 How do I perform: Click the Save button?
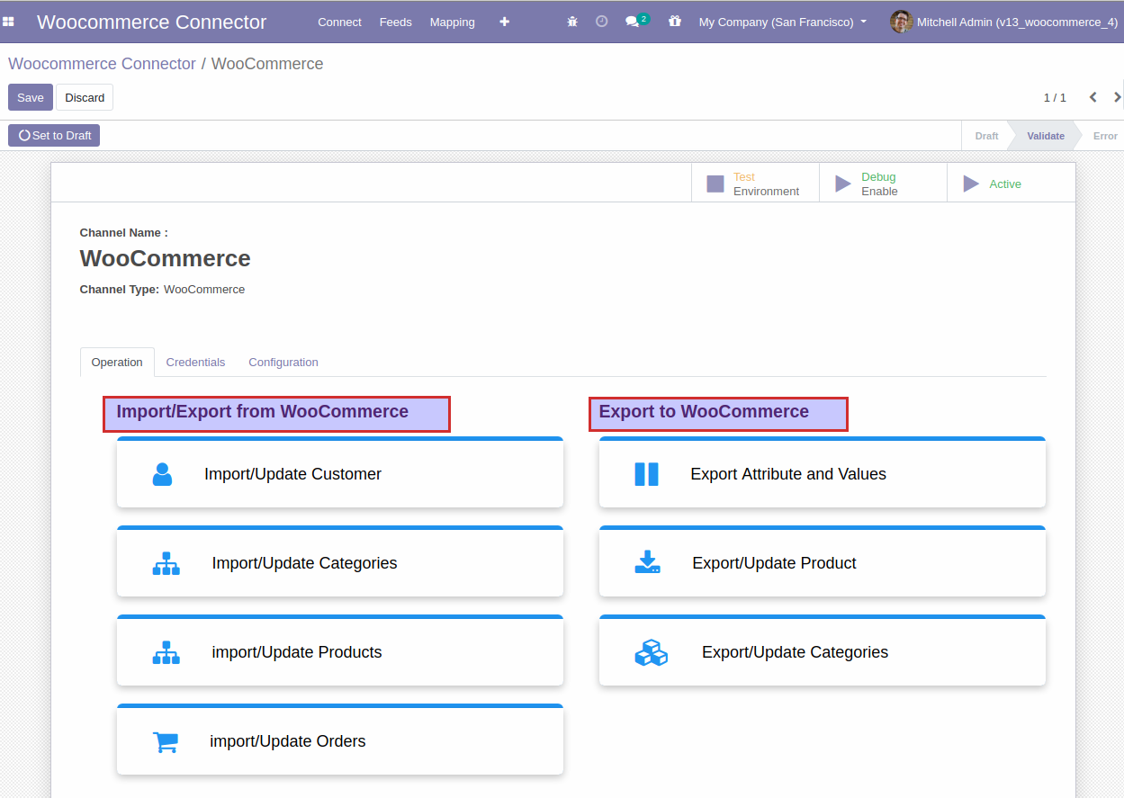tap(31, 97)
